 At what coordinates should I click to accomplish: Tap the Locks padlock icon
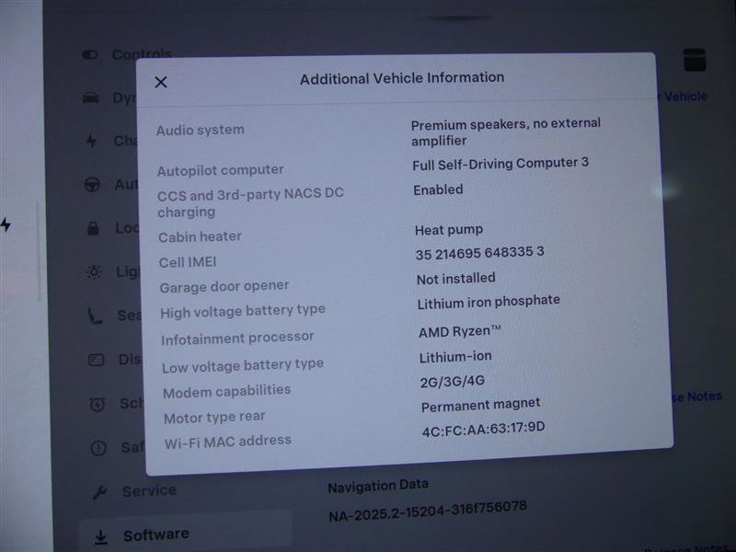click(x=93, y=227)
